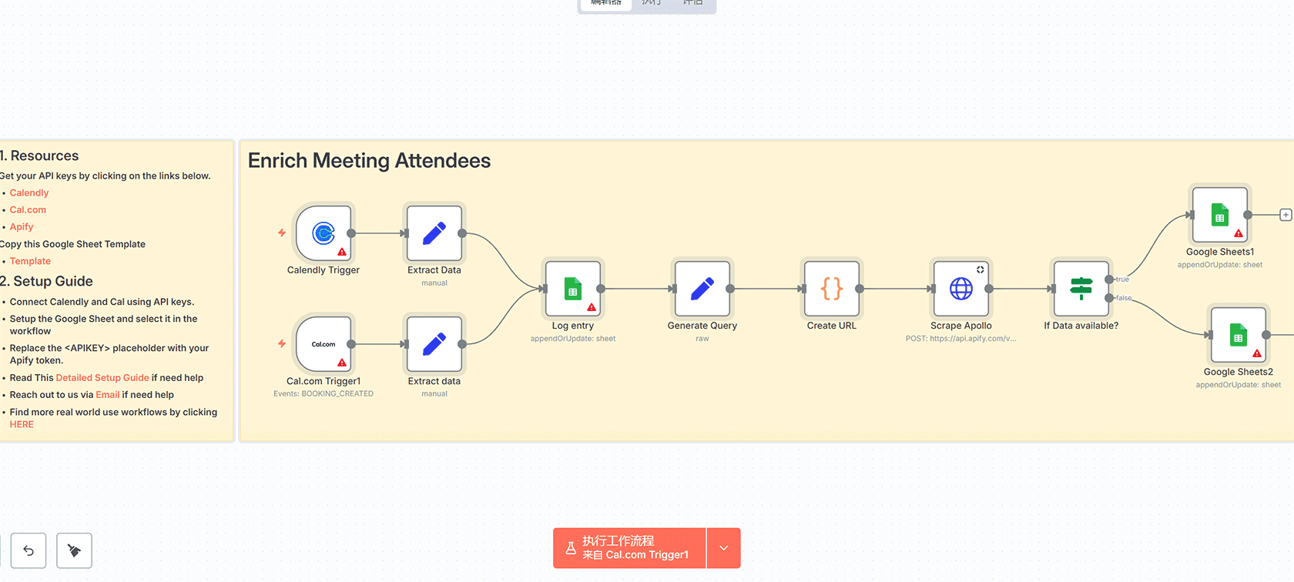Screen dimensions: 1294x582
Task: Open the Cal.com Trigger1 node
Action: click(323, 344)
